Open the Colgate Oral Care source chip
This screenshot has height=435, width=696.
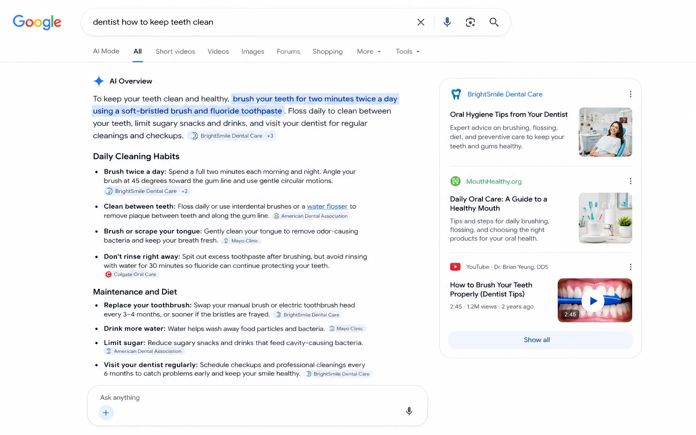pyautogui.click(x=131, y=274)
